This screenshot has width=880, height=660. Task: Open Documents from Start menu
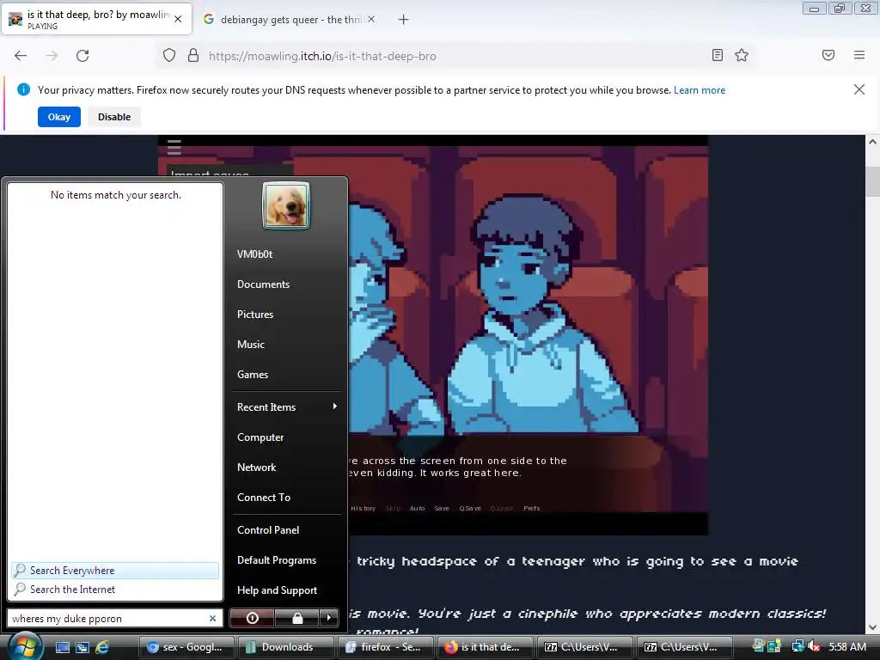pos(263,284)
